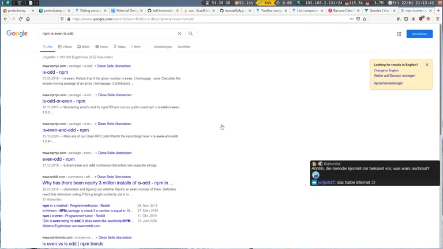Switch to the Videos results tab
This screenshot has width=443, height=249.
pos(65,47)
